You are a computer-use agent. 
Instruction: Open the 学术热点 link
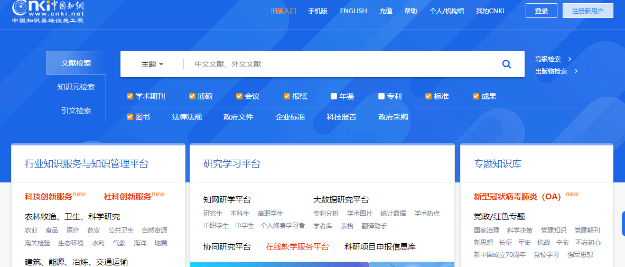tap(427, 214)
